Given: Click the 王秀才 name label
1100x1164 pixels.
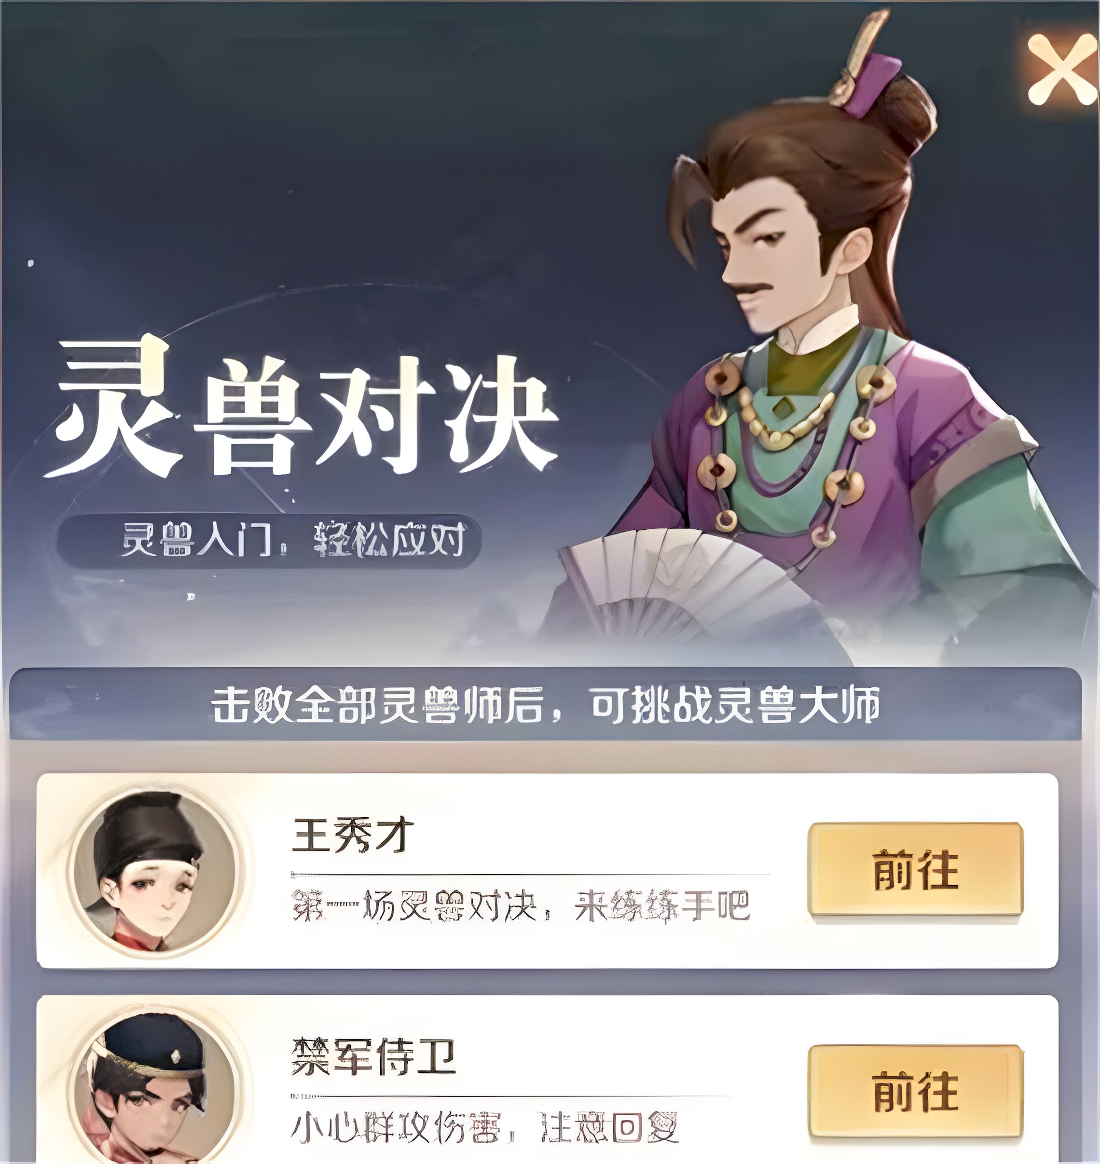Looking at the screenshot, I should pos(353,835).
